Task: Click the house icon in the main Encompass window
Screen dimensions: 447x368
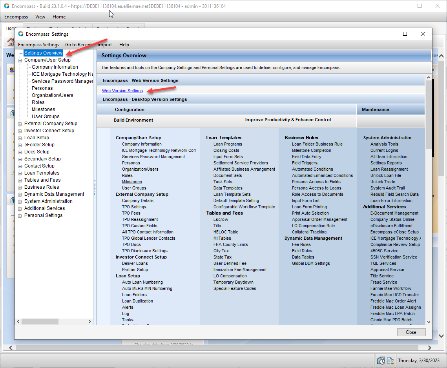Action: tap(11, 42)
